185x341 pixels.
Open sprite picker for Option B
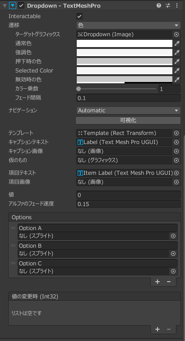(x=173, y=254)
